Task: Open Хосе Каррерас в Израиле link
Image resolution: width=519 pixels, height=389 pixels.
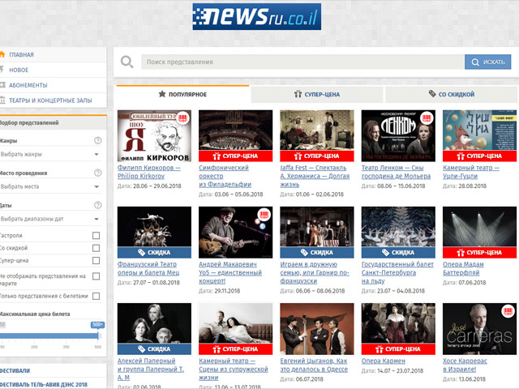Action: (465, 365)
